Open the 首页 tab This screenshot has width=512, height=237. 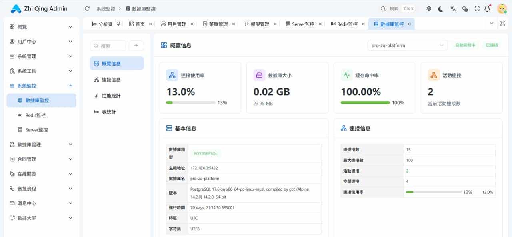pos(140,24)
